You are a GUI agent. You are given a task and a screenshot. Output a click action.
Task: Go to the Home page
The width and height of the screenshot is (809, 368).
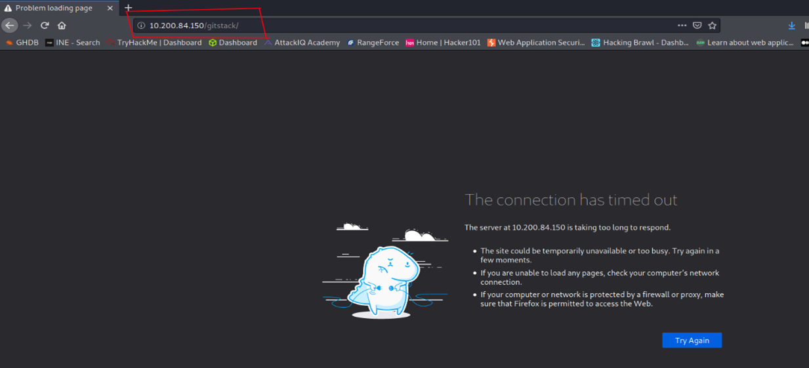coord(62,26)
